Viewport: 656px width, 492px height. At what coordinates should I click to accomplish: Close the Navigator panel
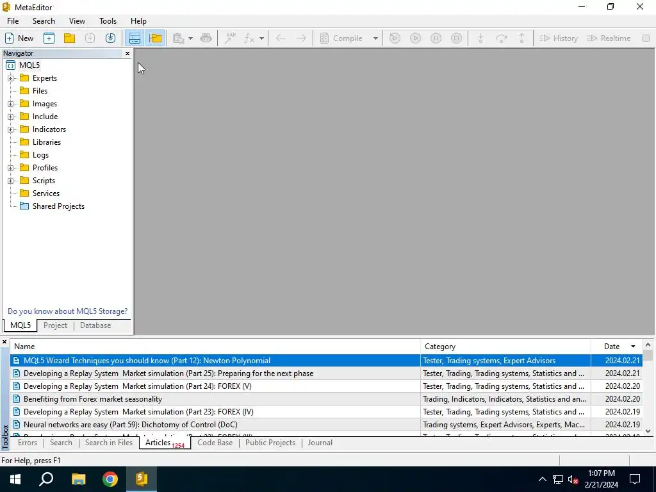click(x=127, y=54)
